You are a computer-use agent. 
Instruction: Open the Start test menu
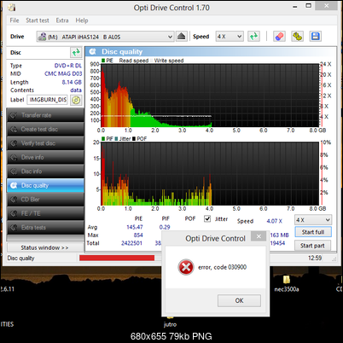click(x=38, y=20)
